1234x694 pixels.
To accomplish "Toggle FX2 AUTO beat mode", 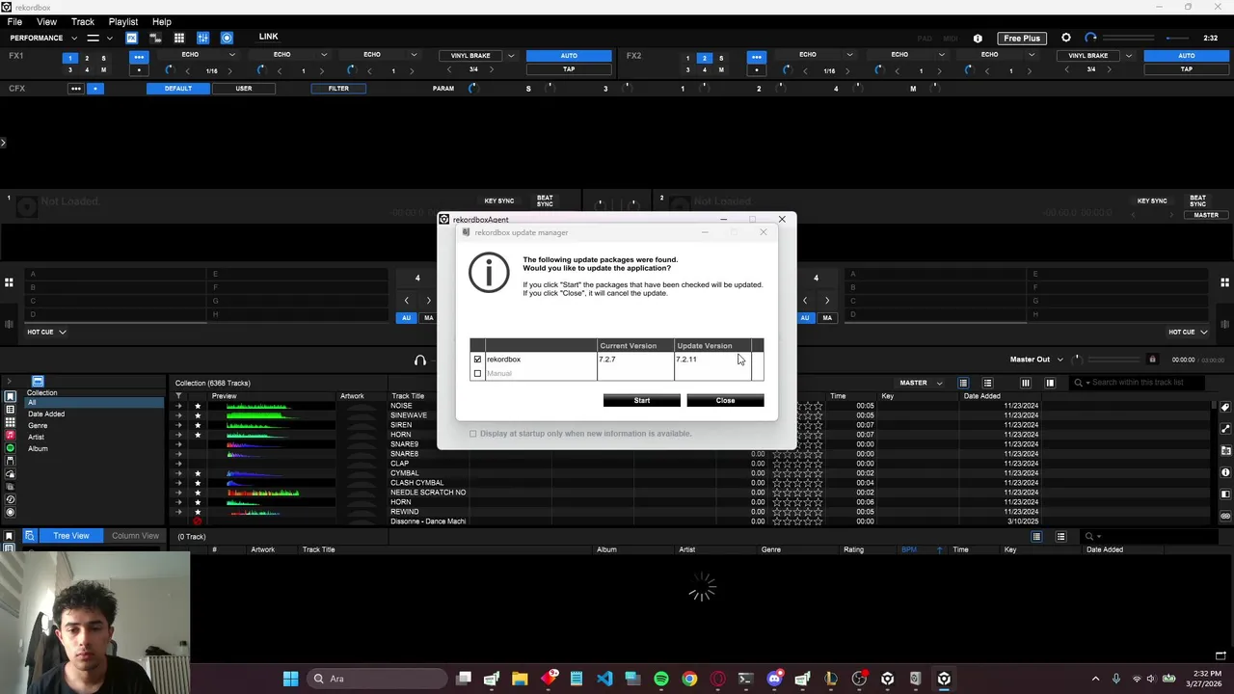I will pos(1187,56).
